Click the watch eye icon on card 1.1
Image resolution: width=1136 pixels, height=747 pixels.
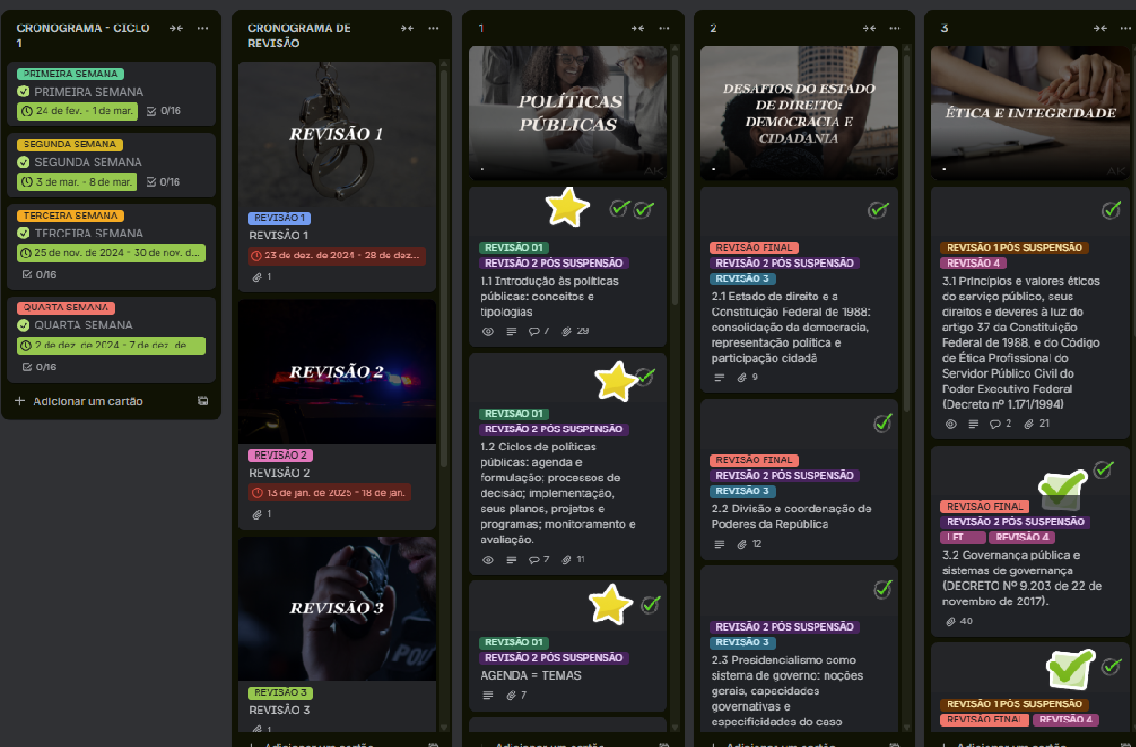point(488,331)
